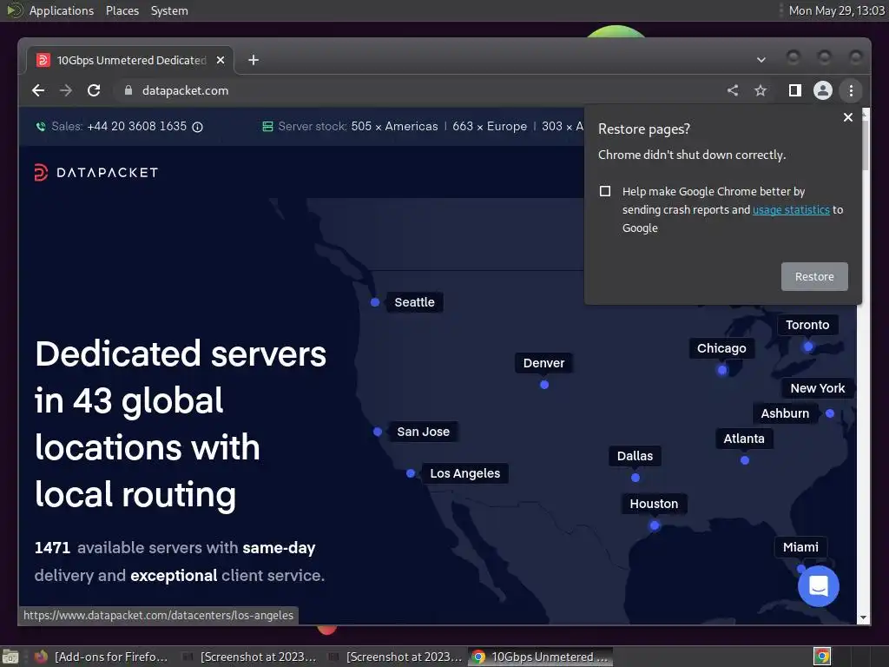Click the scrollbar down arrow
889x667 pixels.
click(863, 617)
